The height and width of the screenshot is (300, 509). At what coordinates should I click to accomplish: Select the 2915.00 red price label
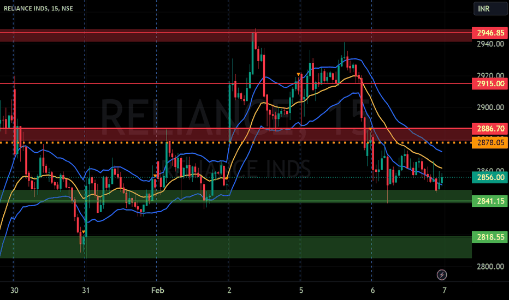click(490, 83)
